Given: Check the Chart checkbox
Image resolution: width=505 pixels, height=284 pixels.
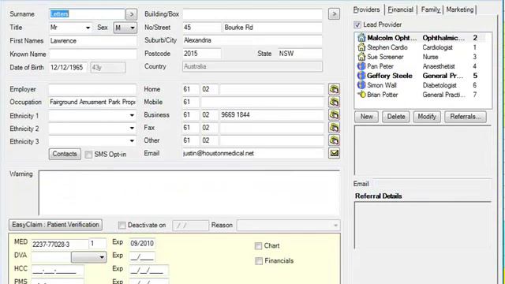Looking at the screenshot, I should (x=258, y=246).
